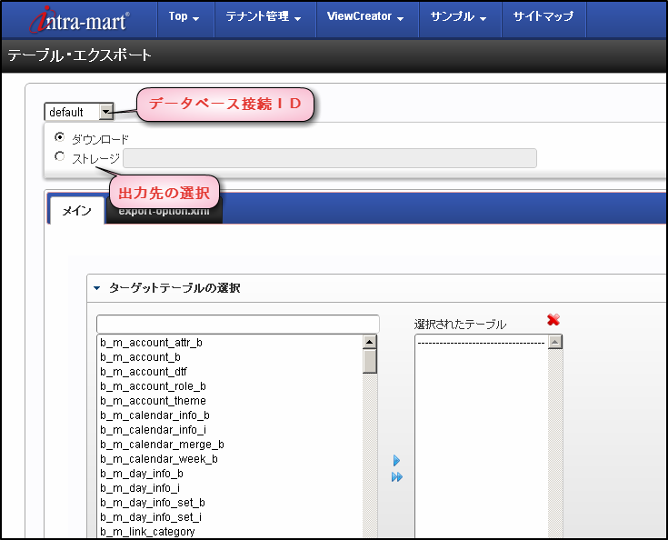
Task: Click the table list scroll up arrow
Action: pyautogui.click(x=369, y=342)
